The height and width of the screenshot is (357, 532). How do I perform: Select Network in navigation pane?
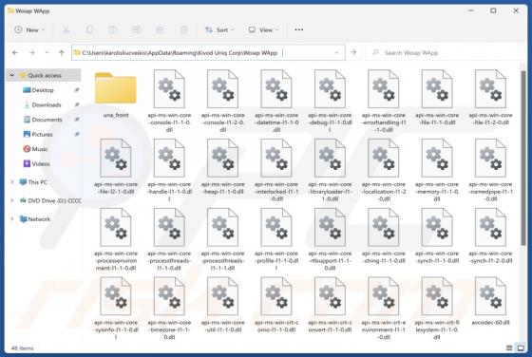tap(35, 219)
